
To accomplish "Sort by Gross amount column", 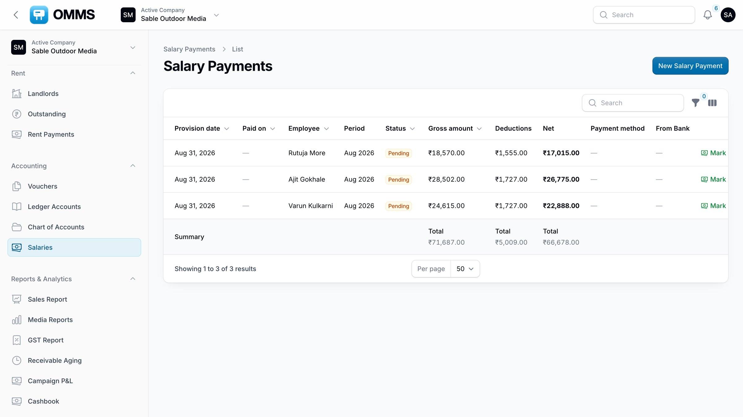I will [455, 128].
